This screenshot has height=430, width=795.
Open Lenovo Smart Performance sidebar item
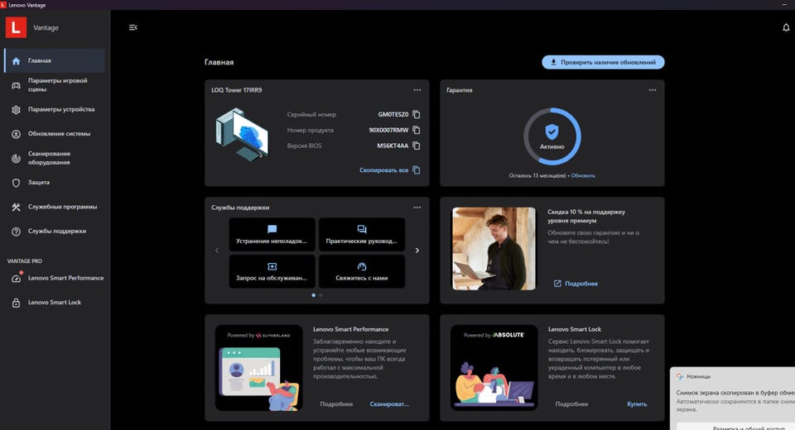(55, 278)
